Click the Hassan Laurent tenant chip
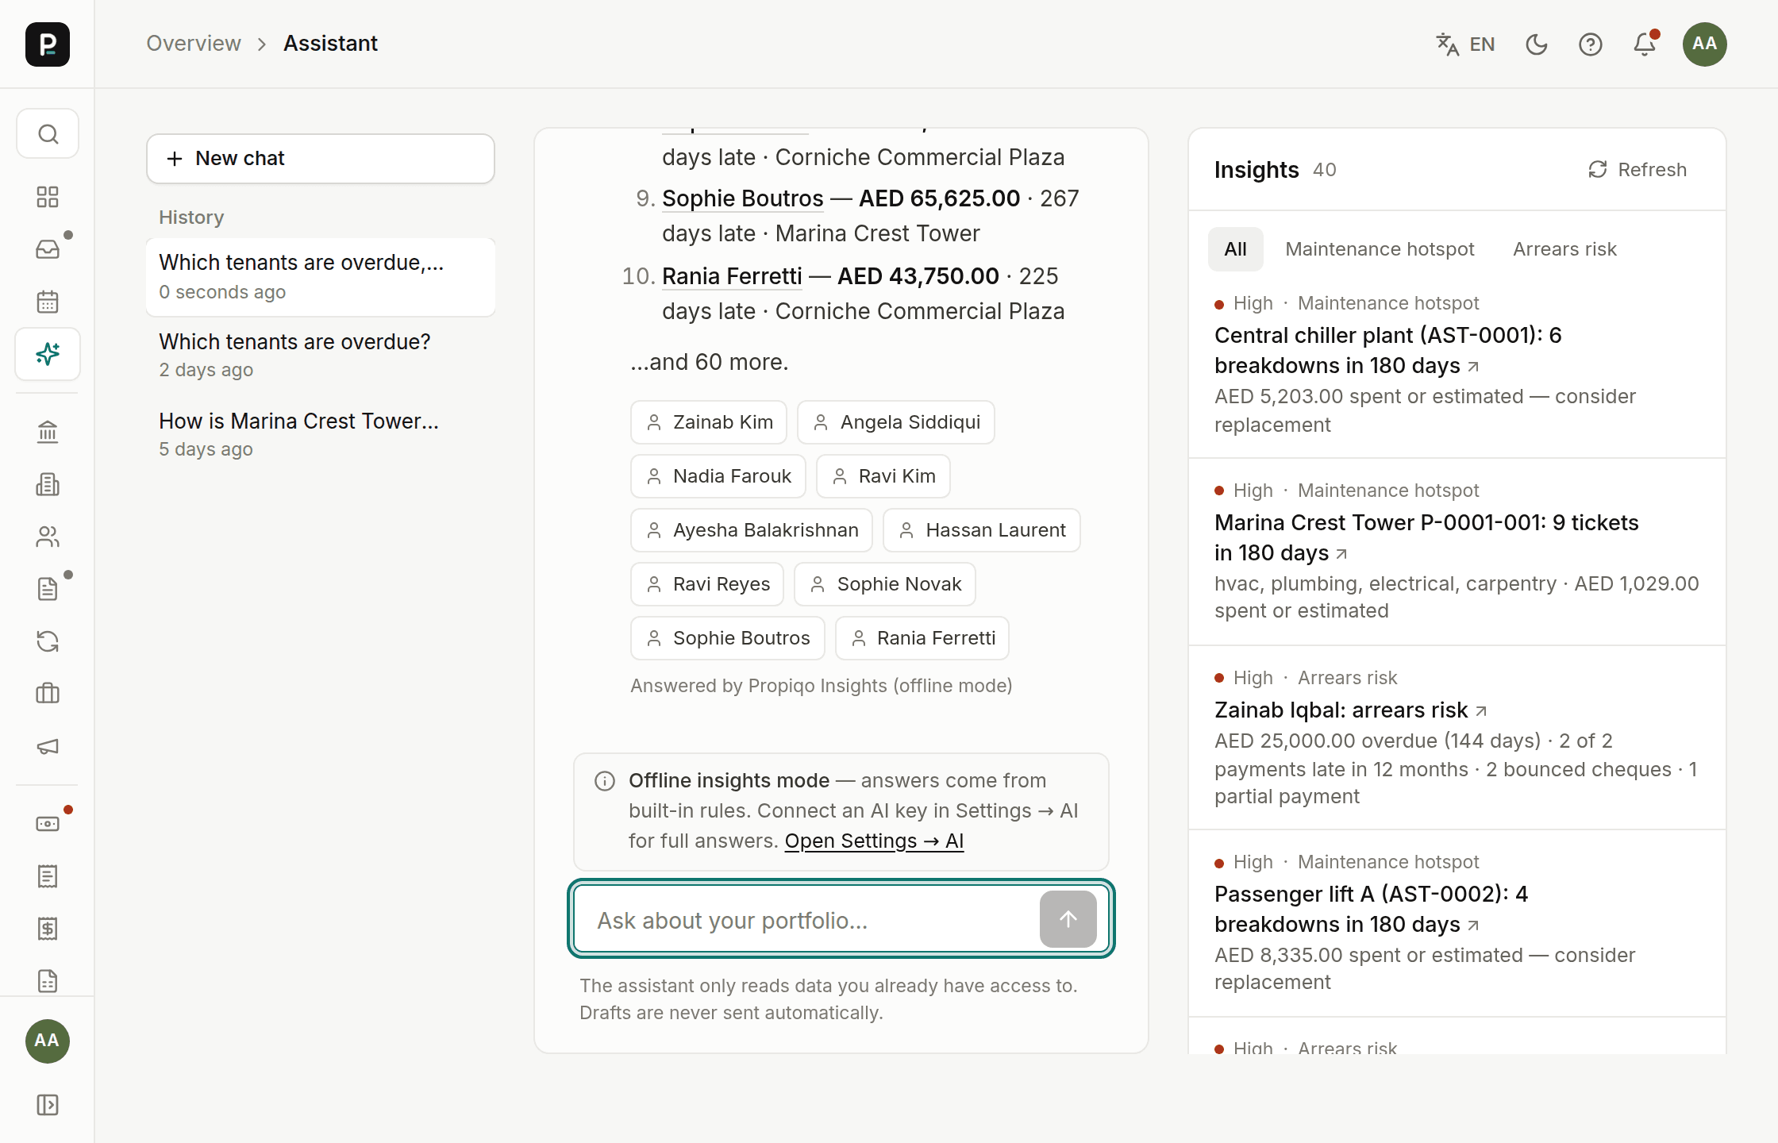Image resolution: width=1778 pixels, height=1143 pixels. pyautogui.click(x=982, y=530)
